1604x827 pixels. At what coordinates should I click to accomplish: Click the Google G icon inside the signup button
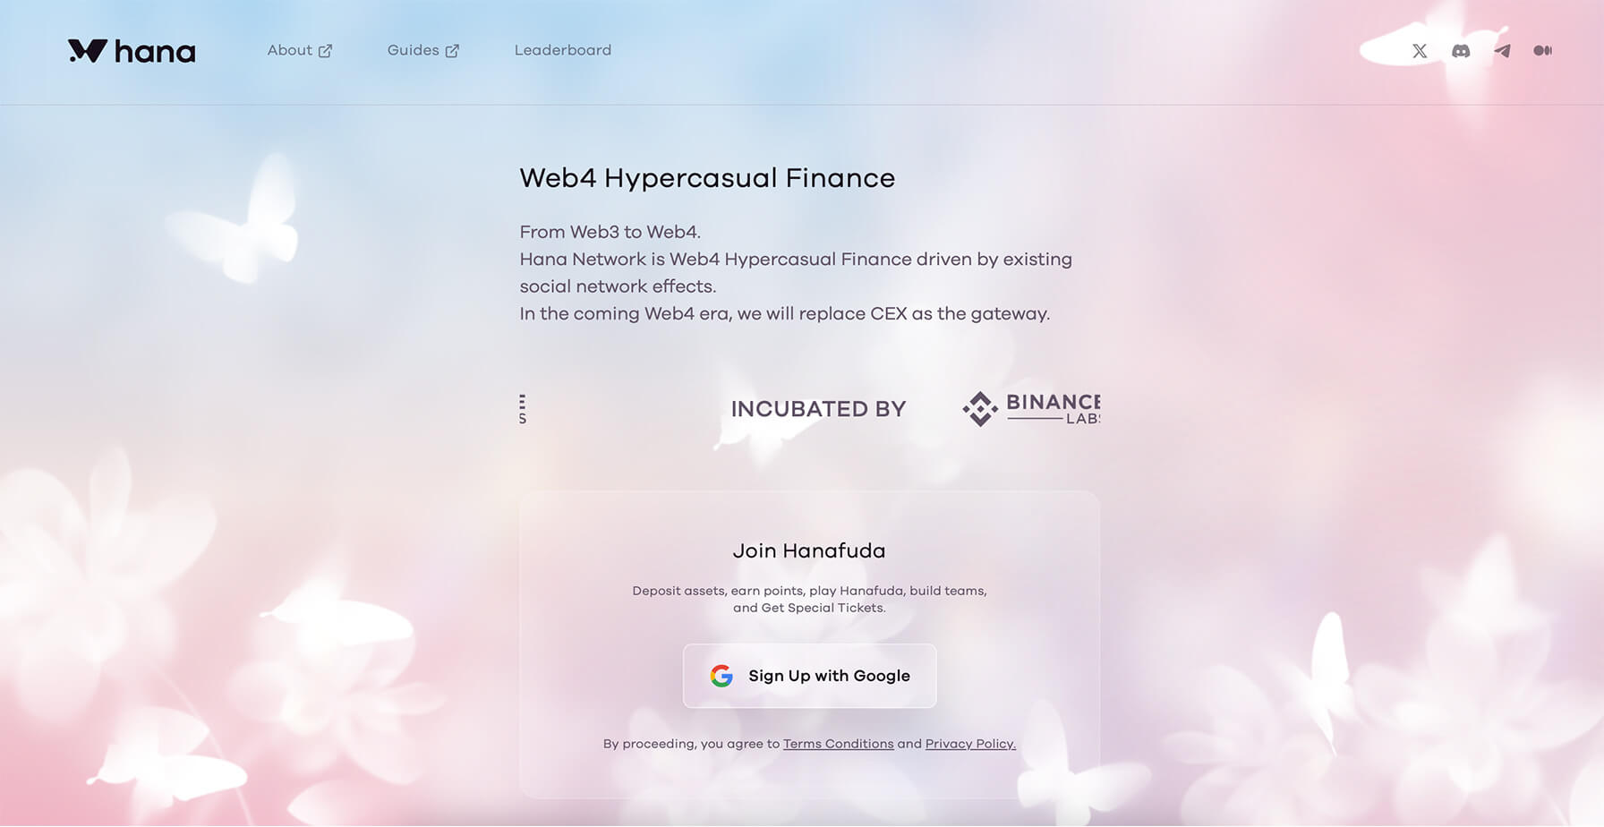(x=722, y=676)
